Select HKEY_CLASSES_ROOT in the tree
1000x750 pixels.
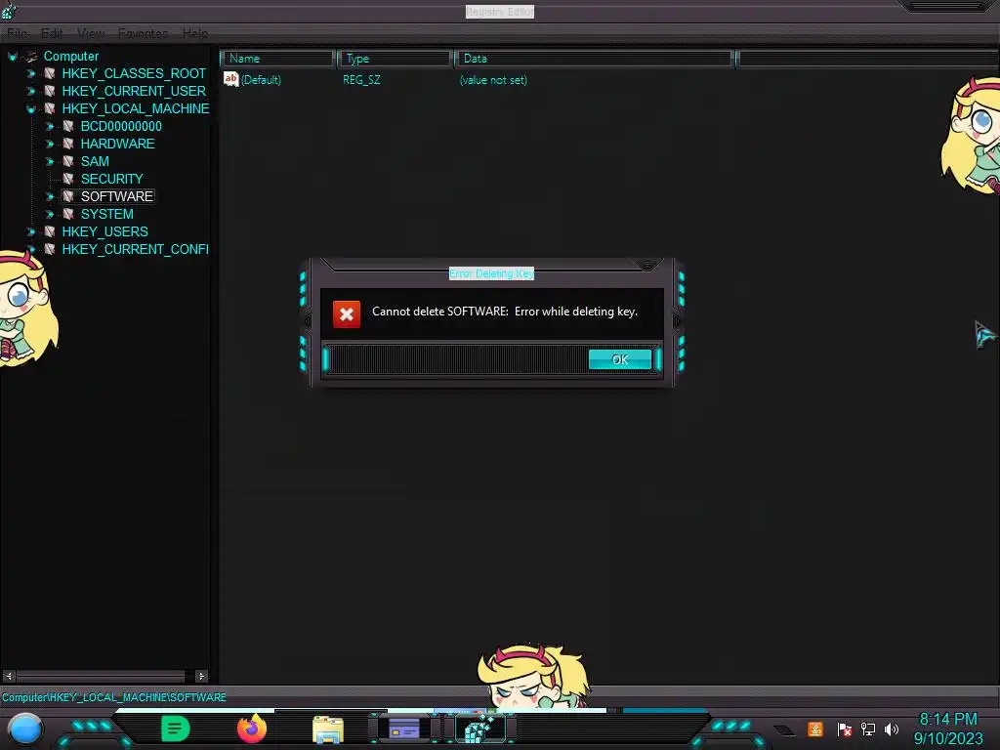(x=134, y=73)
